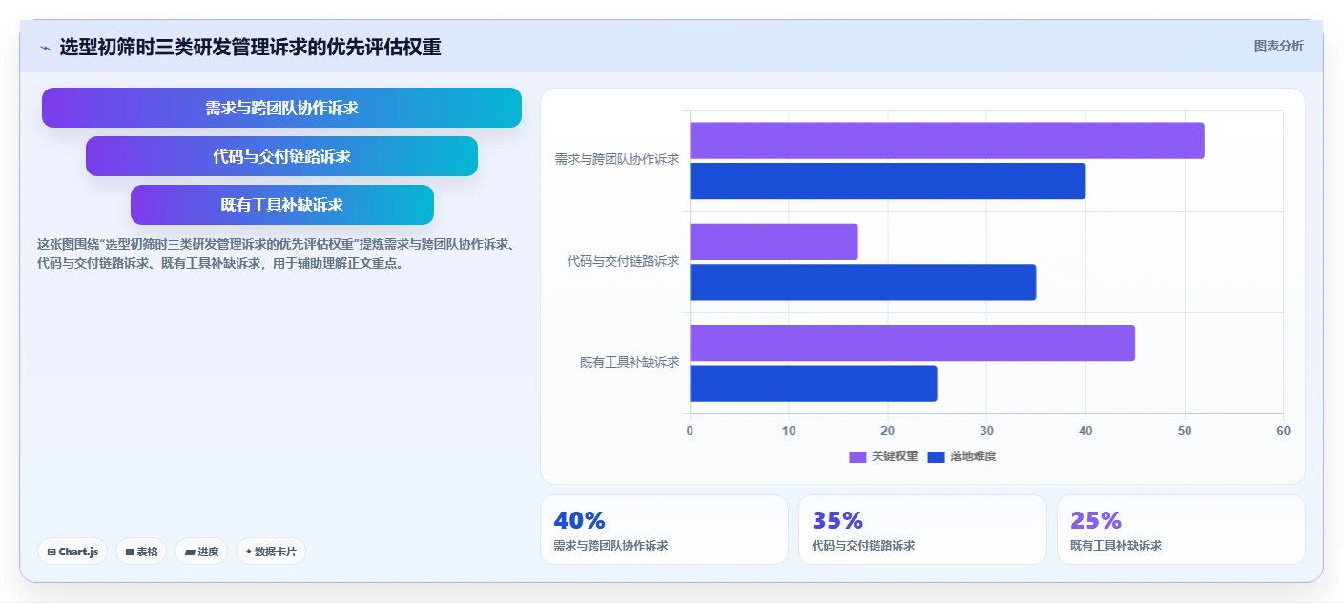Viewport: 1343px width, 603px height.
Task: Click the chart title 选型初筛时三类研发管理诉求的优先评估权重
Action: click(x=250, y=48)
